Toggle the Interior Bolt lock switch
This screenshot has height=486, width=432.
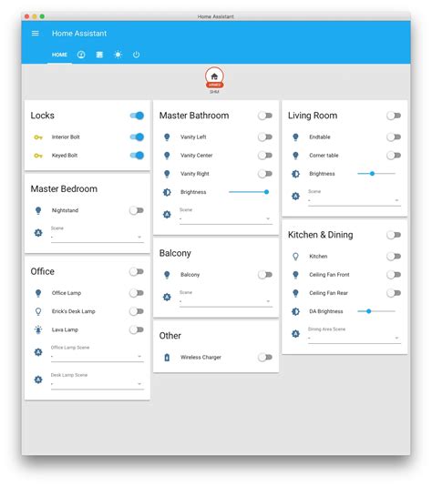point(137,137)
